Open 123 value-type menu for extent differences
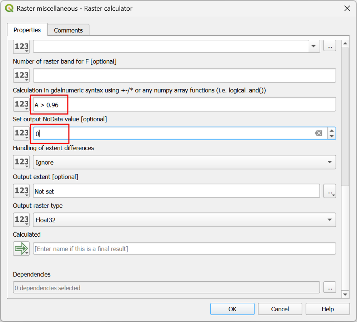Screen dimensions: 357x322 pos(21,162)
